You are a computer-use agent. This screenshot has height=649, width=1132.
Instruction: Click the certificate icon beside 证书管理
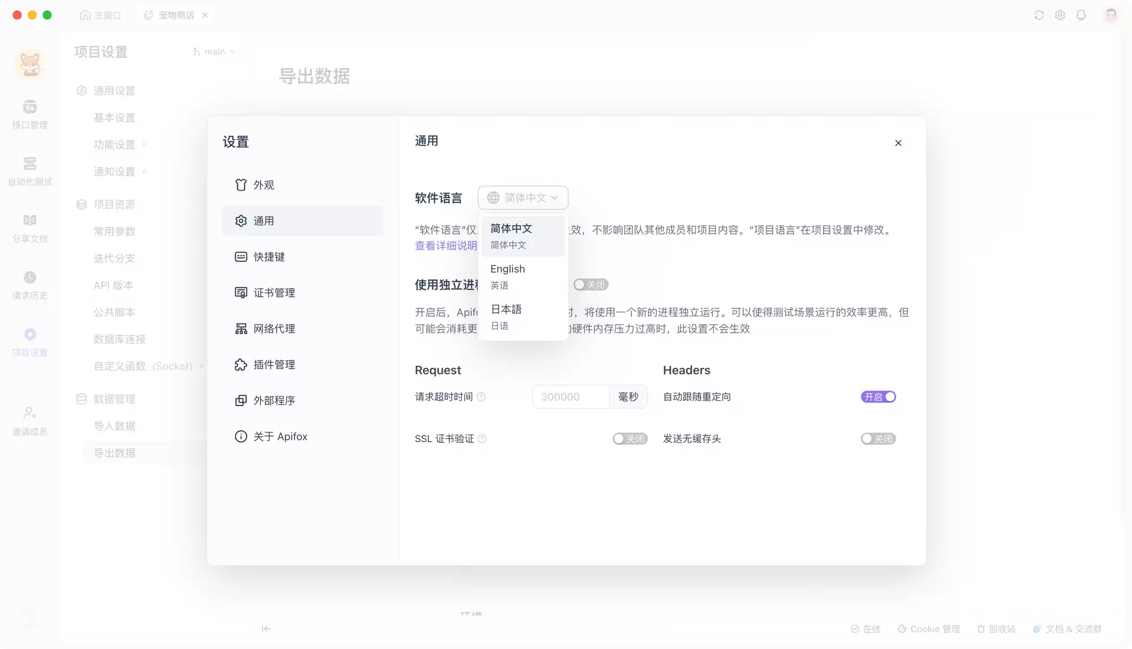click(241, 293)
